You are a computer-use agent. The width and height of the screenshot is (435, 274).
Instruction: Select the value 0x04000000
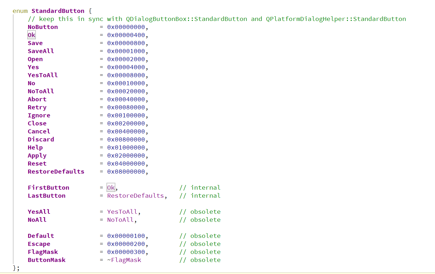126,164
